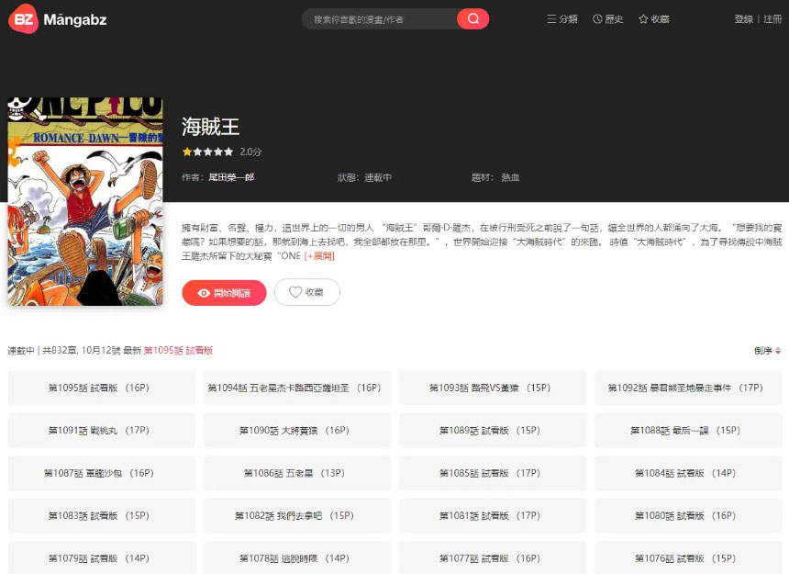Click the 連載中 status value
The height and width of the screenshot is (574, 789).
click(378, 177)
